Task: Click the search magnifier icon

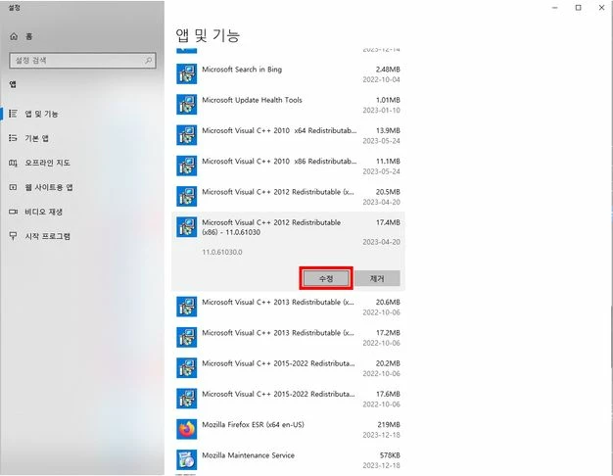Action: pyautogui.click(x=148, y=60)
